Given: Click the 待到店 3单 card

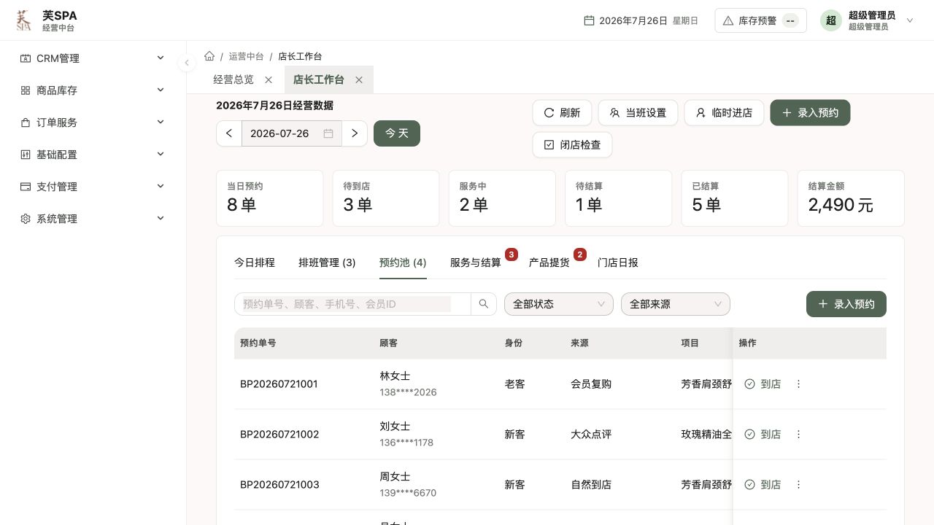Looking at the screenshot, I should coord(386,198).
